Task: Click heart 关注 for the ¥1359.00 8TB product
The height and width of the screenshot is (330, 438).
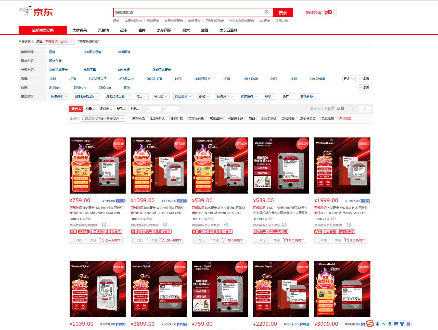Action: click(x=152, y=240)
